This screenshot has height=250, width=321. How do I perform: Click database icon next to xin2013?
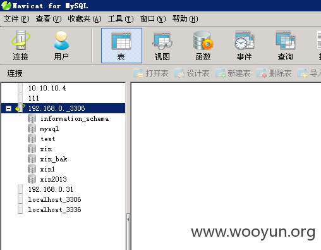tap(32, 179)
